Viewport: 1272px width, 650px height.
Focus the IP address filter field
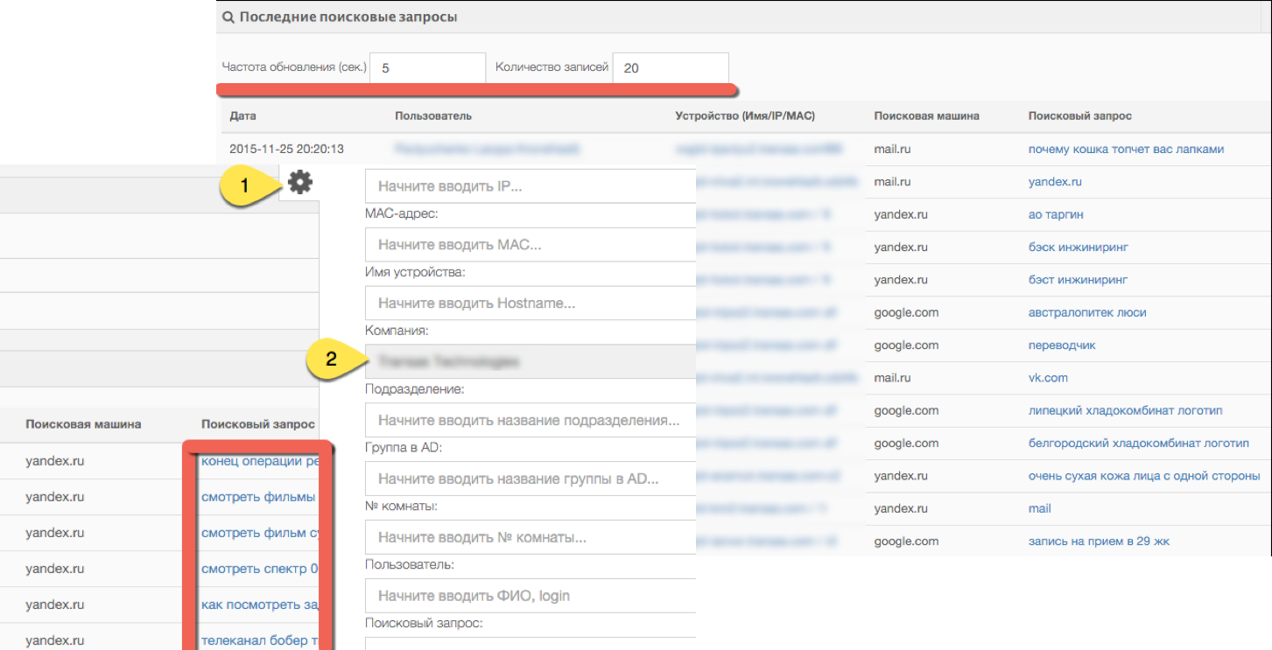[x=531, y=186]
